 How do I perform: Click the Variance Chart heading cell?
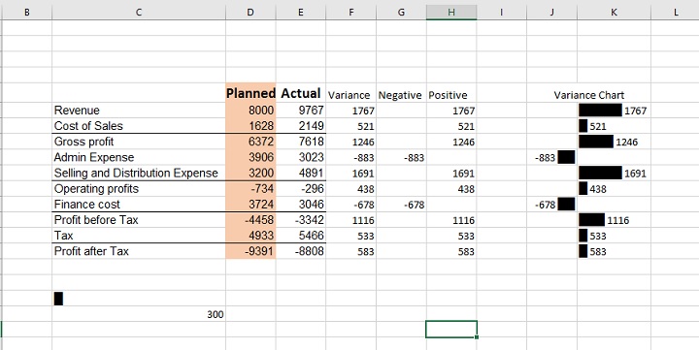click(x=589, y=95)
